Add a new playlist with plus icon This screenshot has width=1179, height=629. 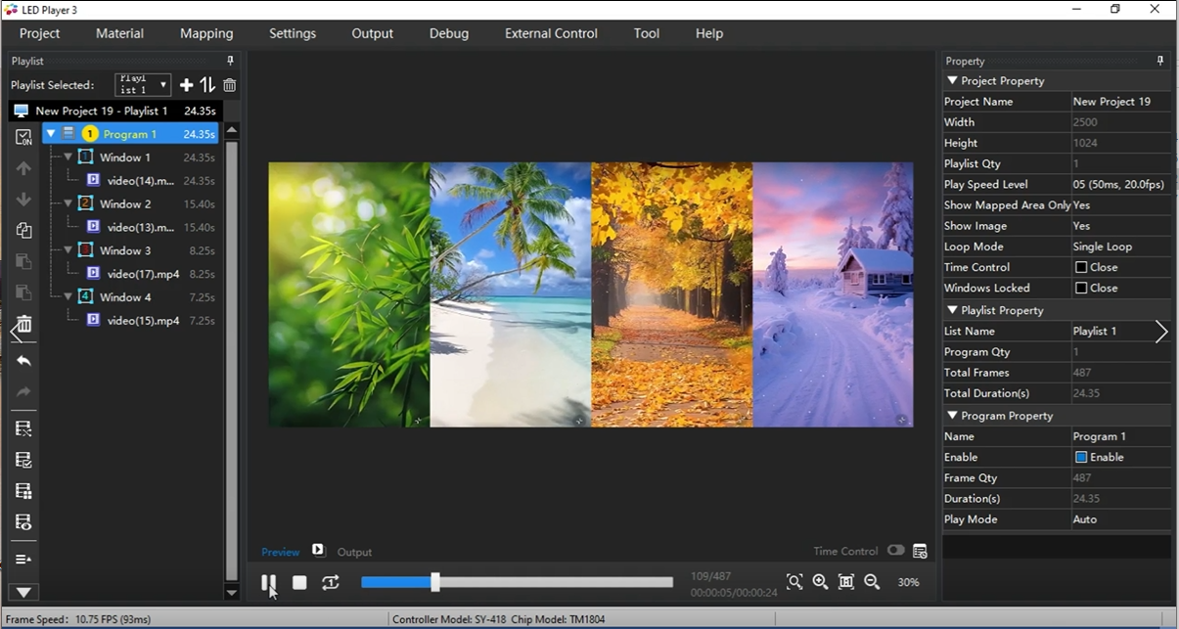click(x=186, y=85)
